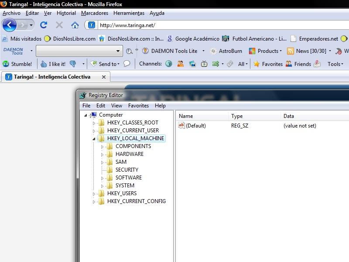
Task: Select the HARDWARE registry key
Action: [x=130, y=154]
